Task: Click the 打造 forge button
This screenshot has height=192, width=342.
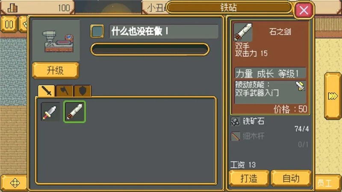Action: tap(249, 179)
